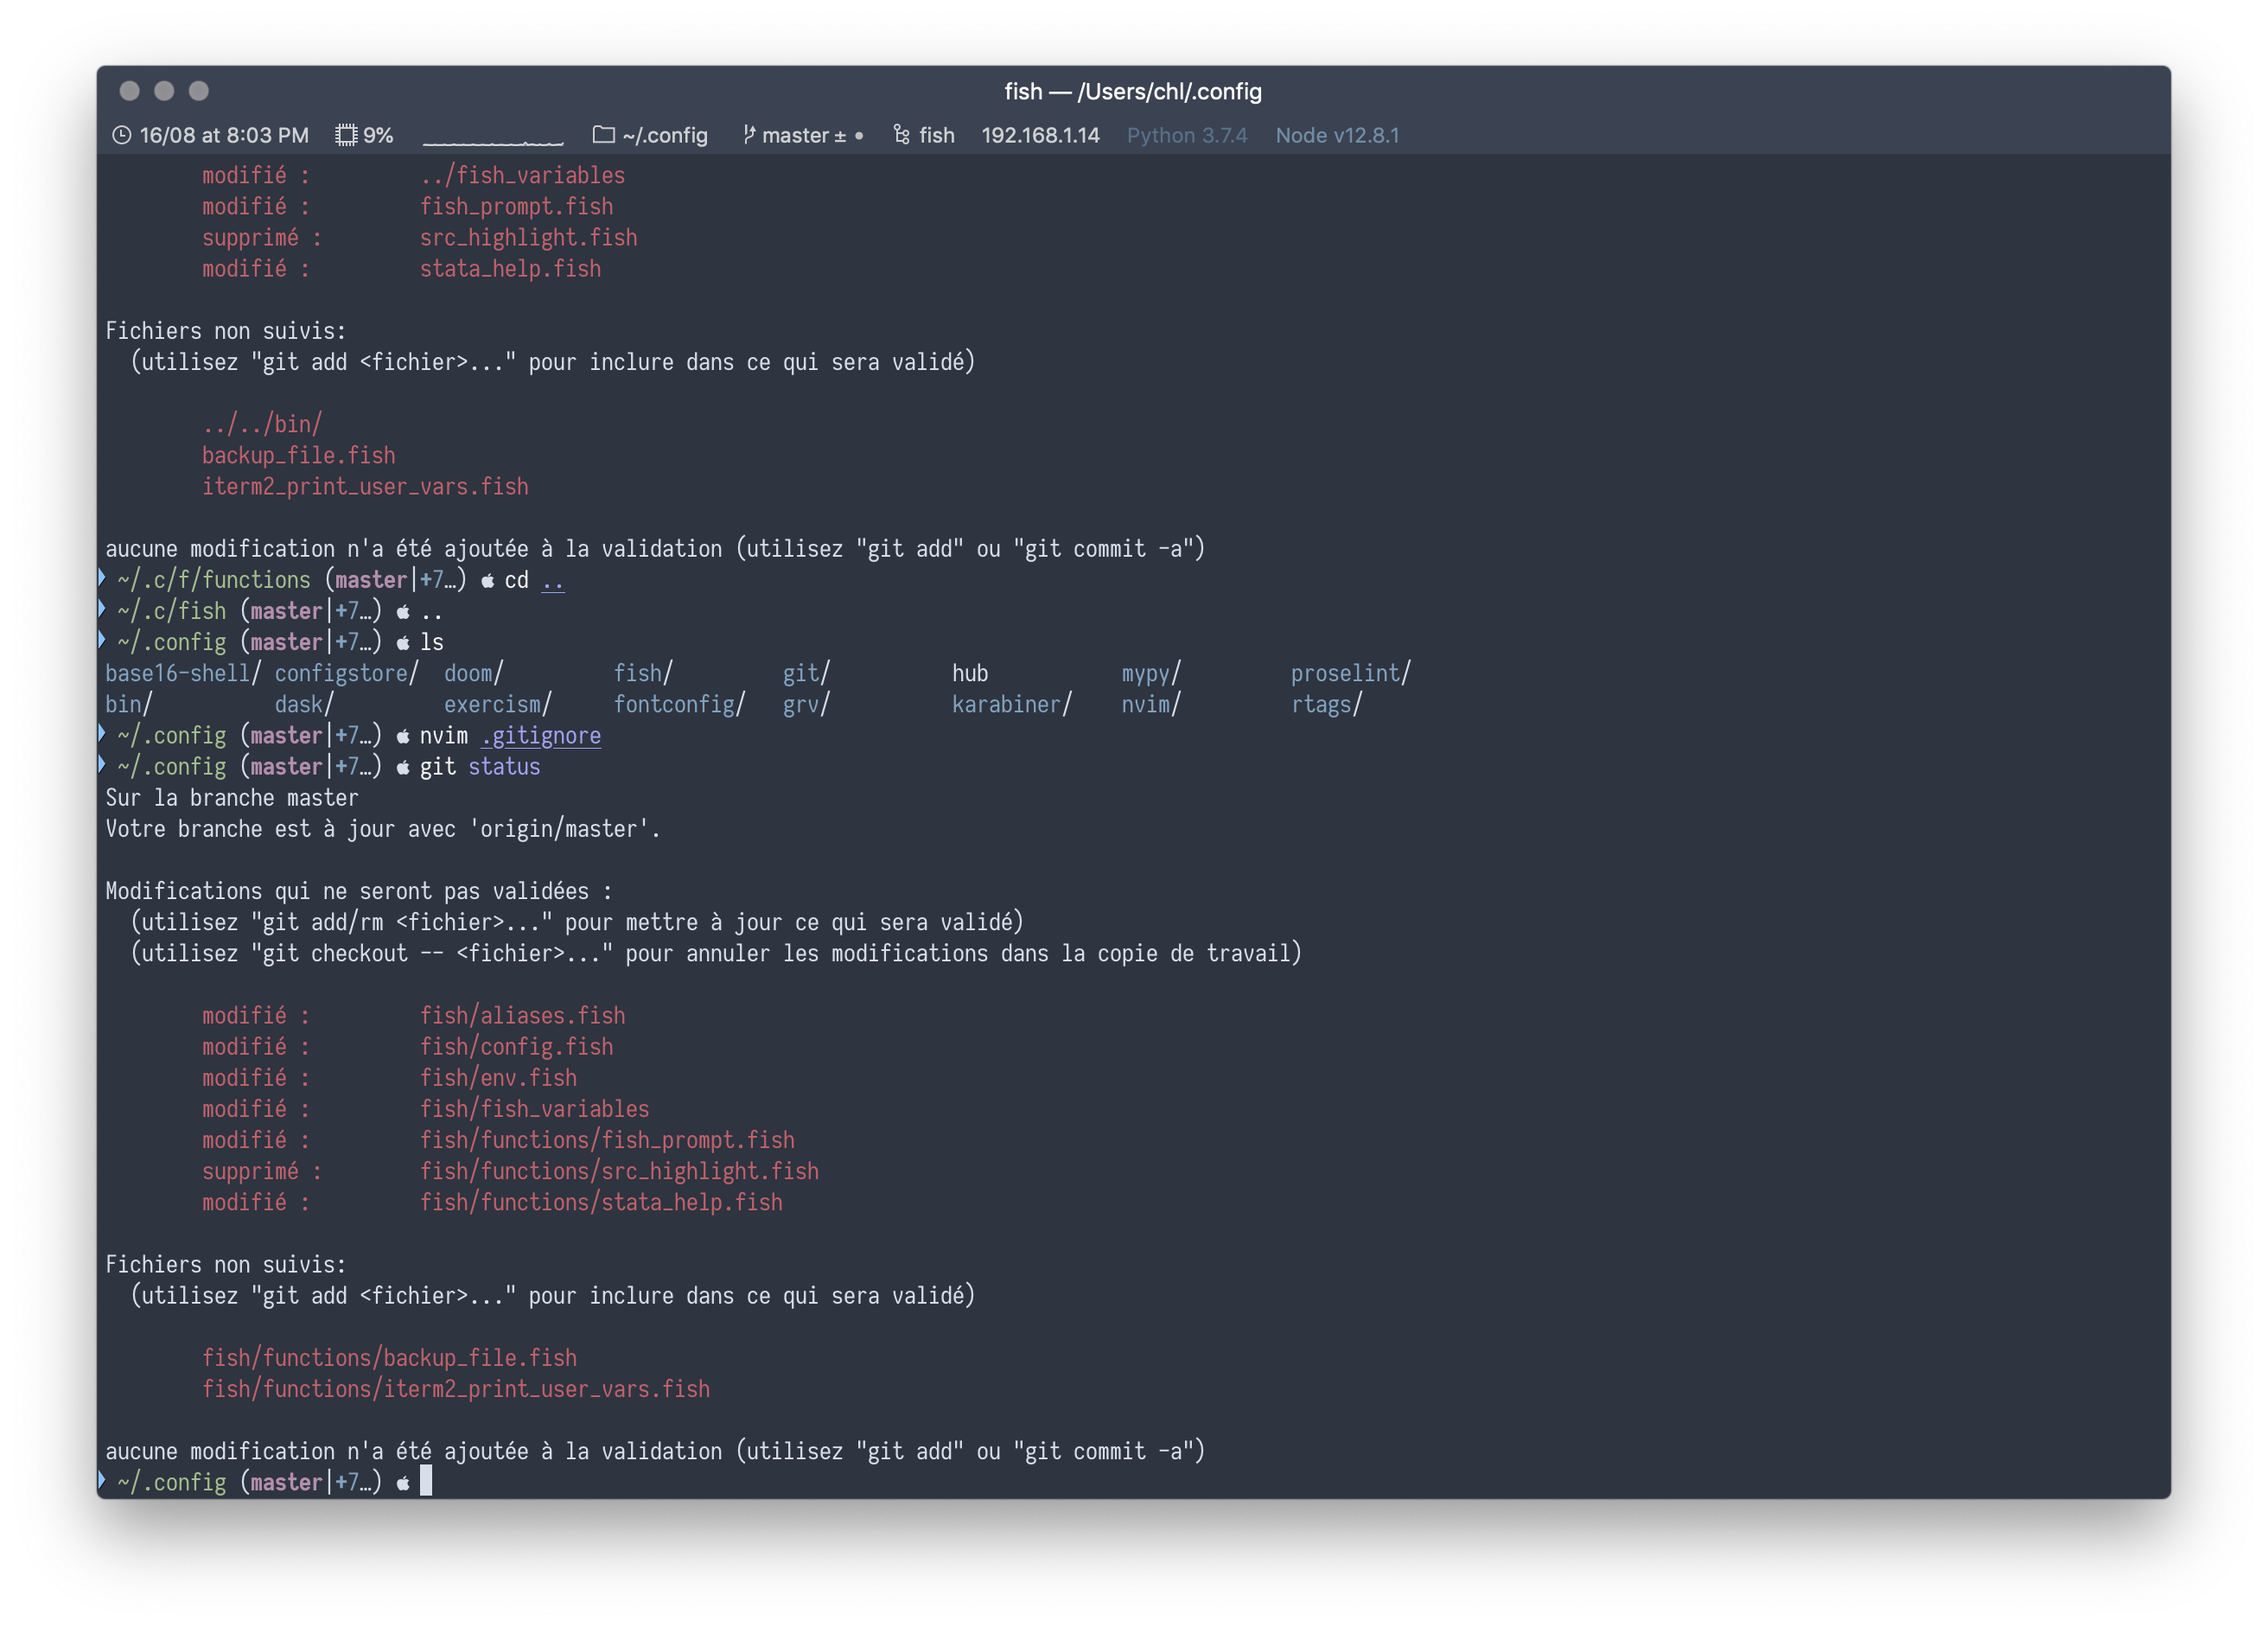Click the underlined .gitignore filename
The width and height of the screenshot is (2268, 1627).
point(541,736)
